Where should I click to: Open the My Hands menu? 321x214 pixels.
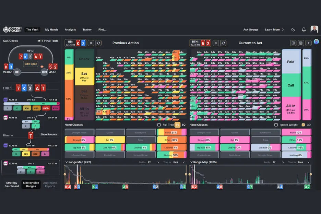pos(51,30)
